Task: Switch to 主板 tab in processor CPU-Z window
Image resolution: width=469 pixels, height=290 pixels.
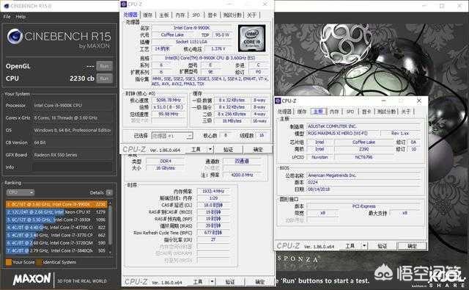Action: pos(164,15)
